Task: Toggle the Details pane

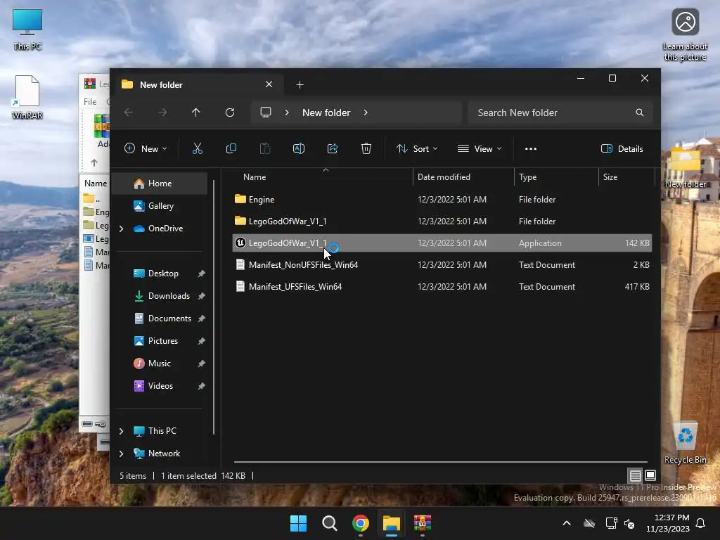Action: [622, 149]
